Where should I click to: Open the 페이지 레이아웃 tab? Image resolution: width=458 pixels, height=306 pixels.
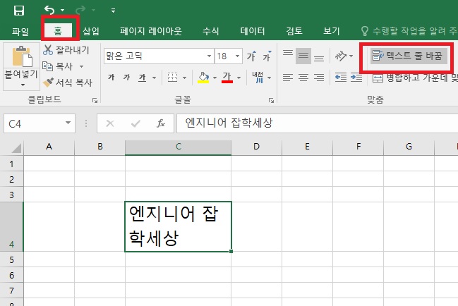151,31
